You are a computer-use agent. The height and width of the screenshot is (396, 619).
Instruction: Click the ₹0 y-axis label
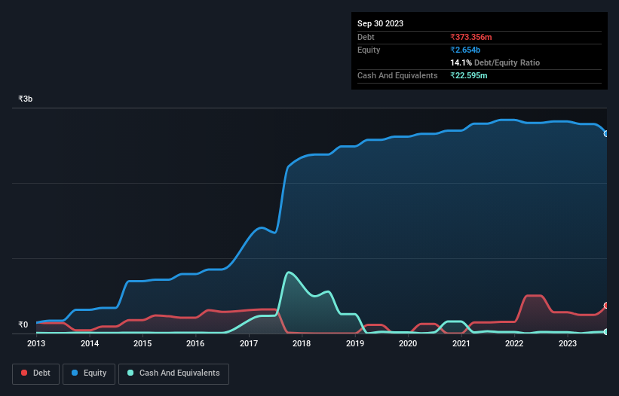[23, 324]
